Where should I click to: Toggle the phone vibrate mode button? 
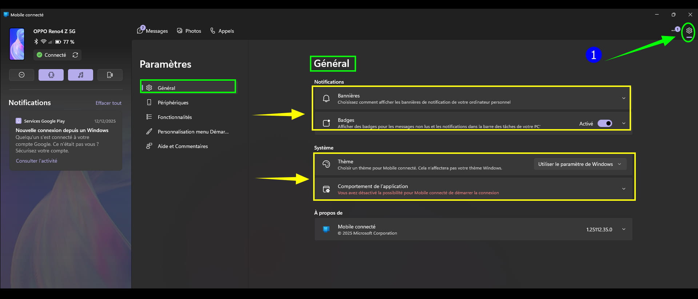coord(51,75)
